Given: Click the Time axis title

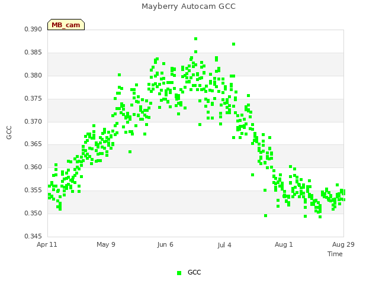Looking at the screenshot, I should pos(335,254).
